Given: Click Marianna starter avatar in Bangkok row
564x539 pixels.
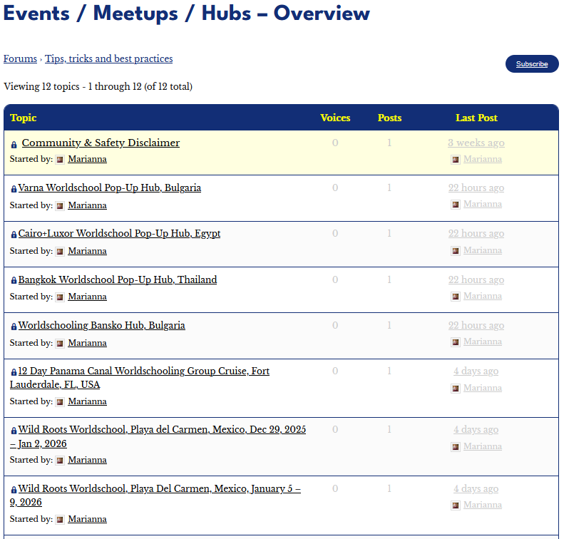Looking at the screenshot, I should (60, 297).
